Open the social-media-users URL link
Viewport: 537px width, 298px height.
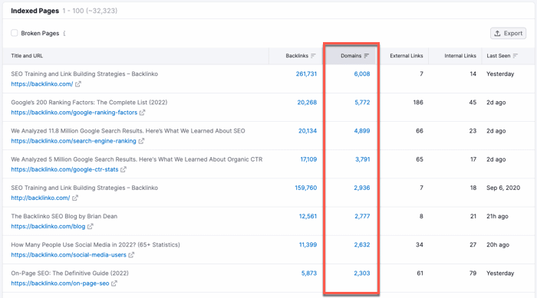68,255
